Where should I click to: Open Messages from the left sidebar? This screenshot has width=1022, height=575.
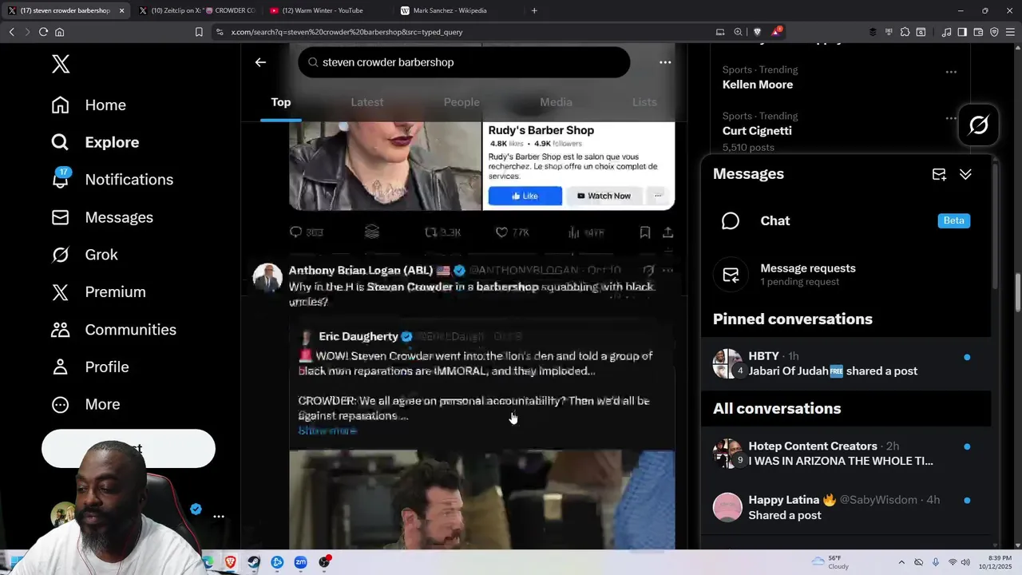coord(101,217)
